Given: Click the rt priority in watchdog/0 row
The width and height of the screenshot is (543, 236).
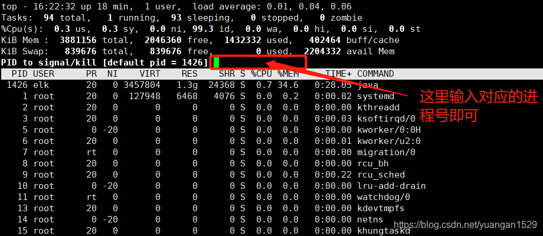Looking at the screenshot, I should click(91, 197).
